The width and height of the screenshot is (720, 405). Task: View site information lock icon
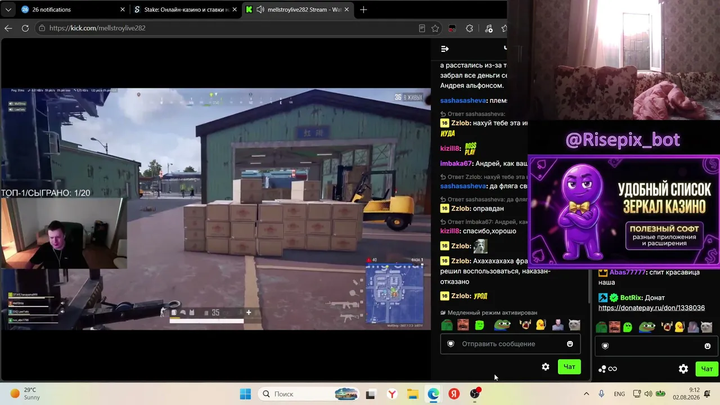(41, 28)
